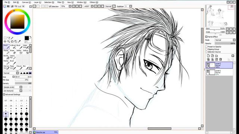Enable Selection Source
239x134 pixels.
pos(206,52)
